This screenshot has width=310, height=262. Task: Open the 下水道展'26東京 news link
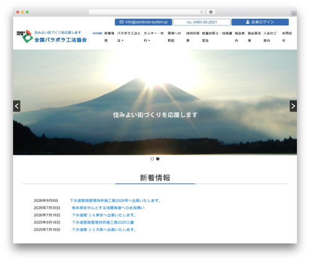point(104,215)
